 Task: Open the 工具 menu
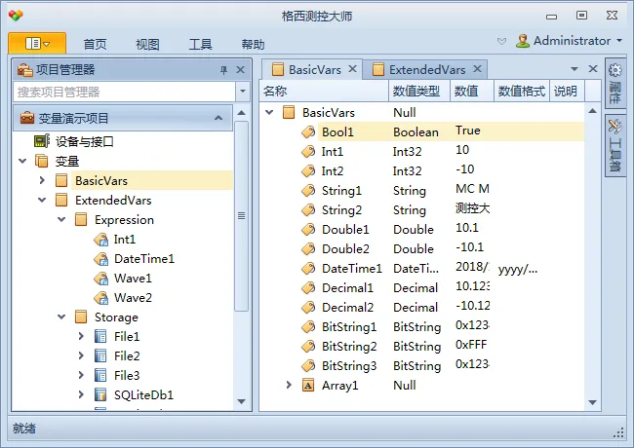pyautogui.click(x=201, y=44)
